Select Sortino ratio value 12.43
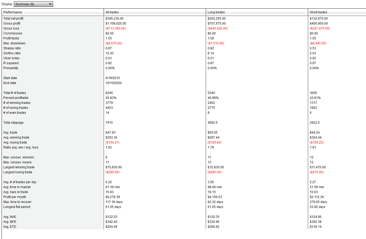366x239 pixels. click(109, 53)
